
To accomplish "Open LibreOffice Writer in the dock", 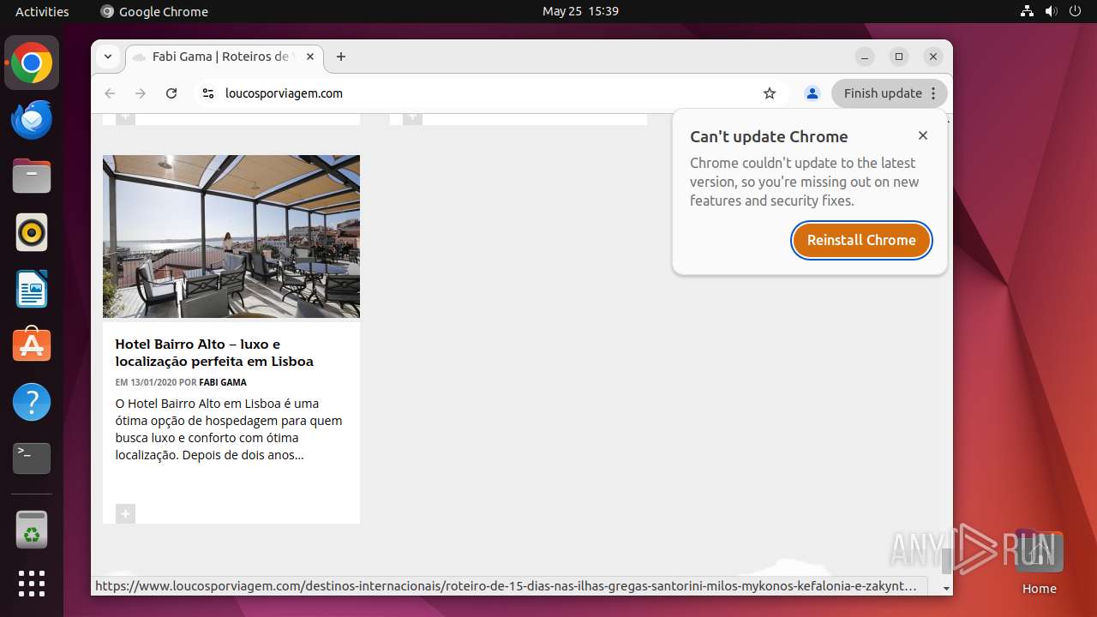I will pyautogui.click(x=32, y=289).
